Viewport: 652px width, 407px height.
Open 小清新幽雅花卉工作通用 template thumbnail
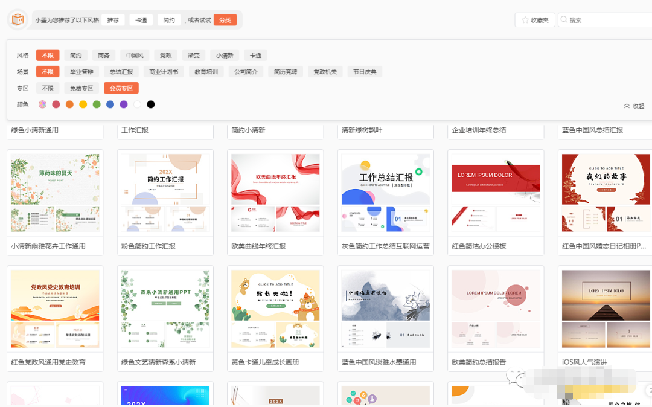click(x=55, y=193)
